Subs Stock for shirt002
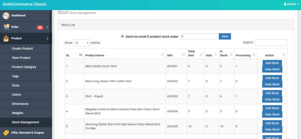 [272, 84]
